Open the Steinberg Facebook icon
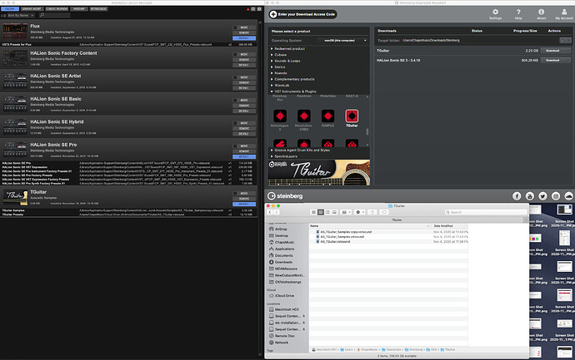 [517, 196]
